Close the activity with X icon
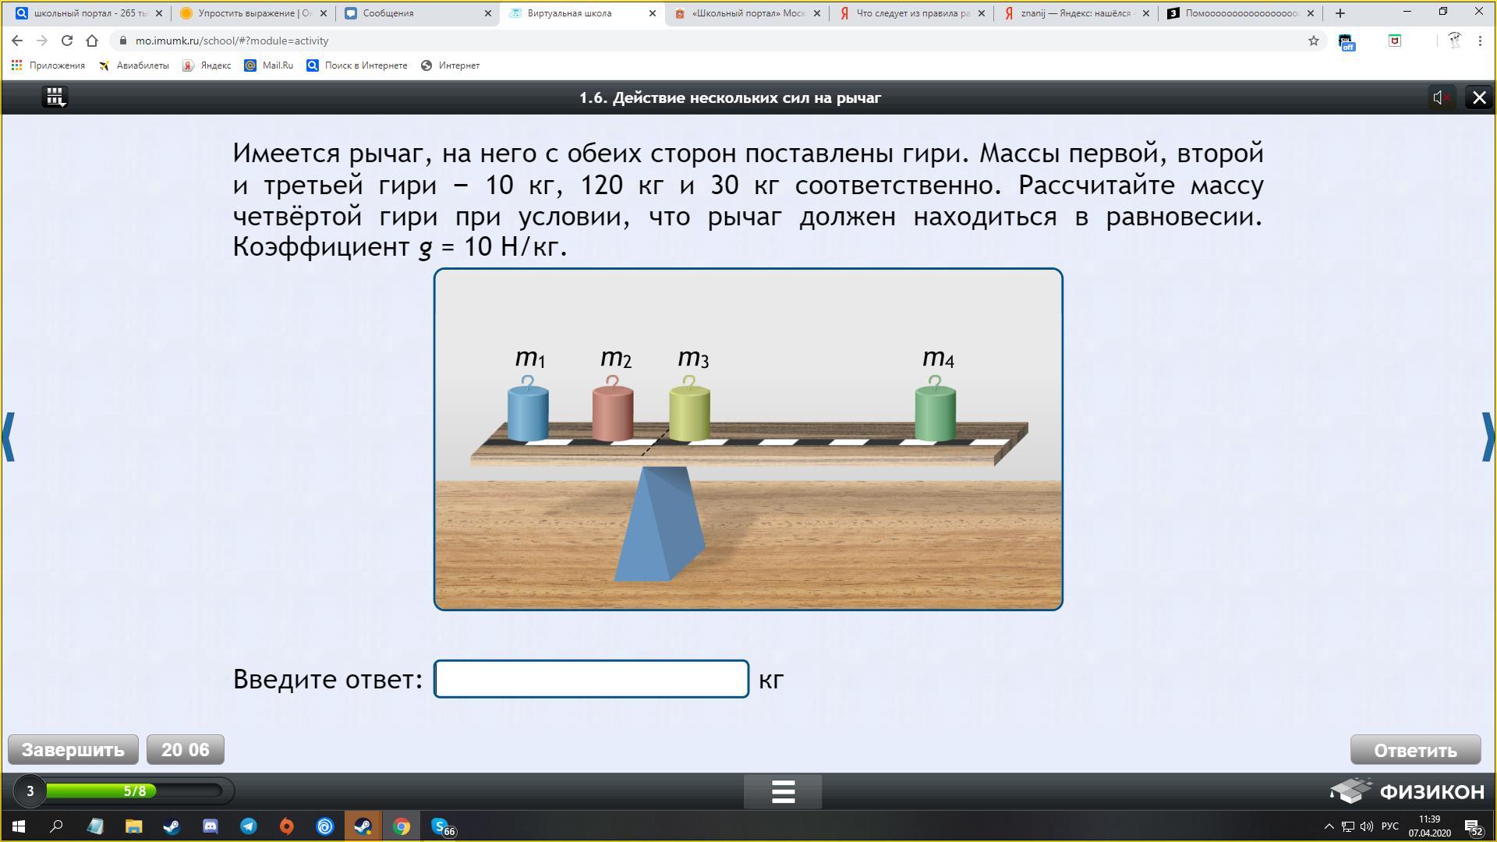Screen dimensions: 1497x842 click(1478, 97)
